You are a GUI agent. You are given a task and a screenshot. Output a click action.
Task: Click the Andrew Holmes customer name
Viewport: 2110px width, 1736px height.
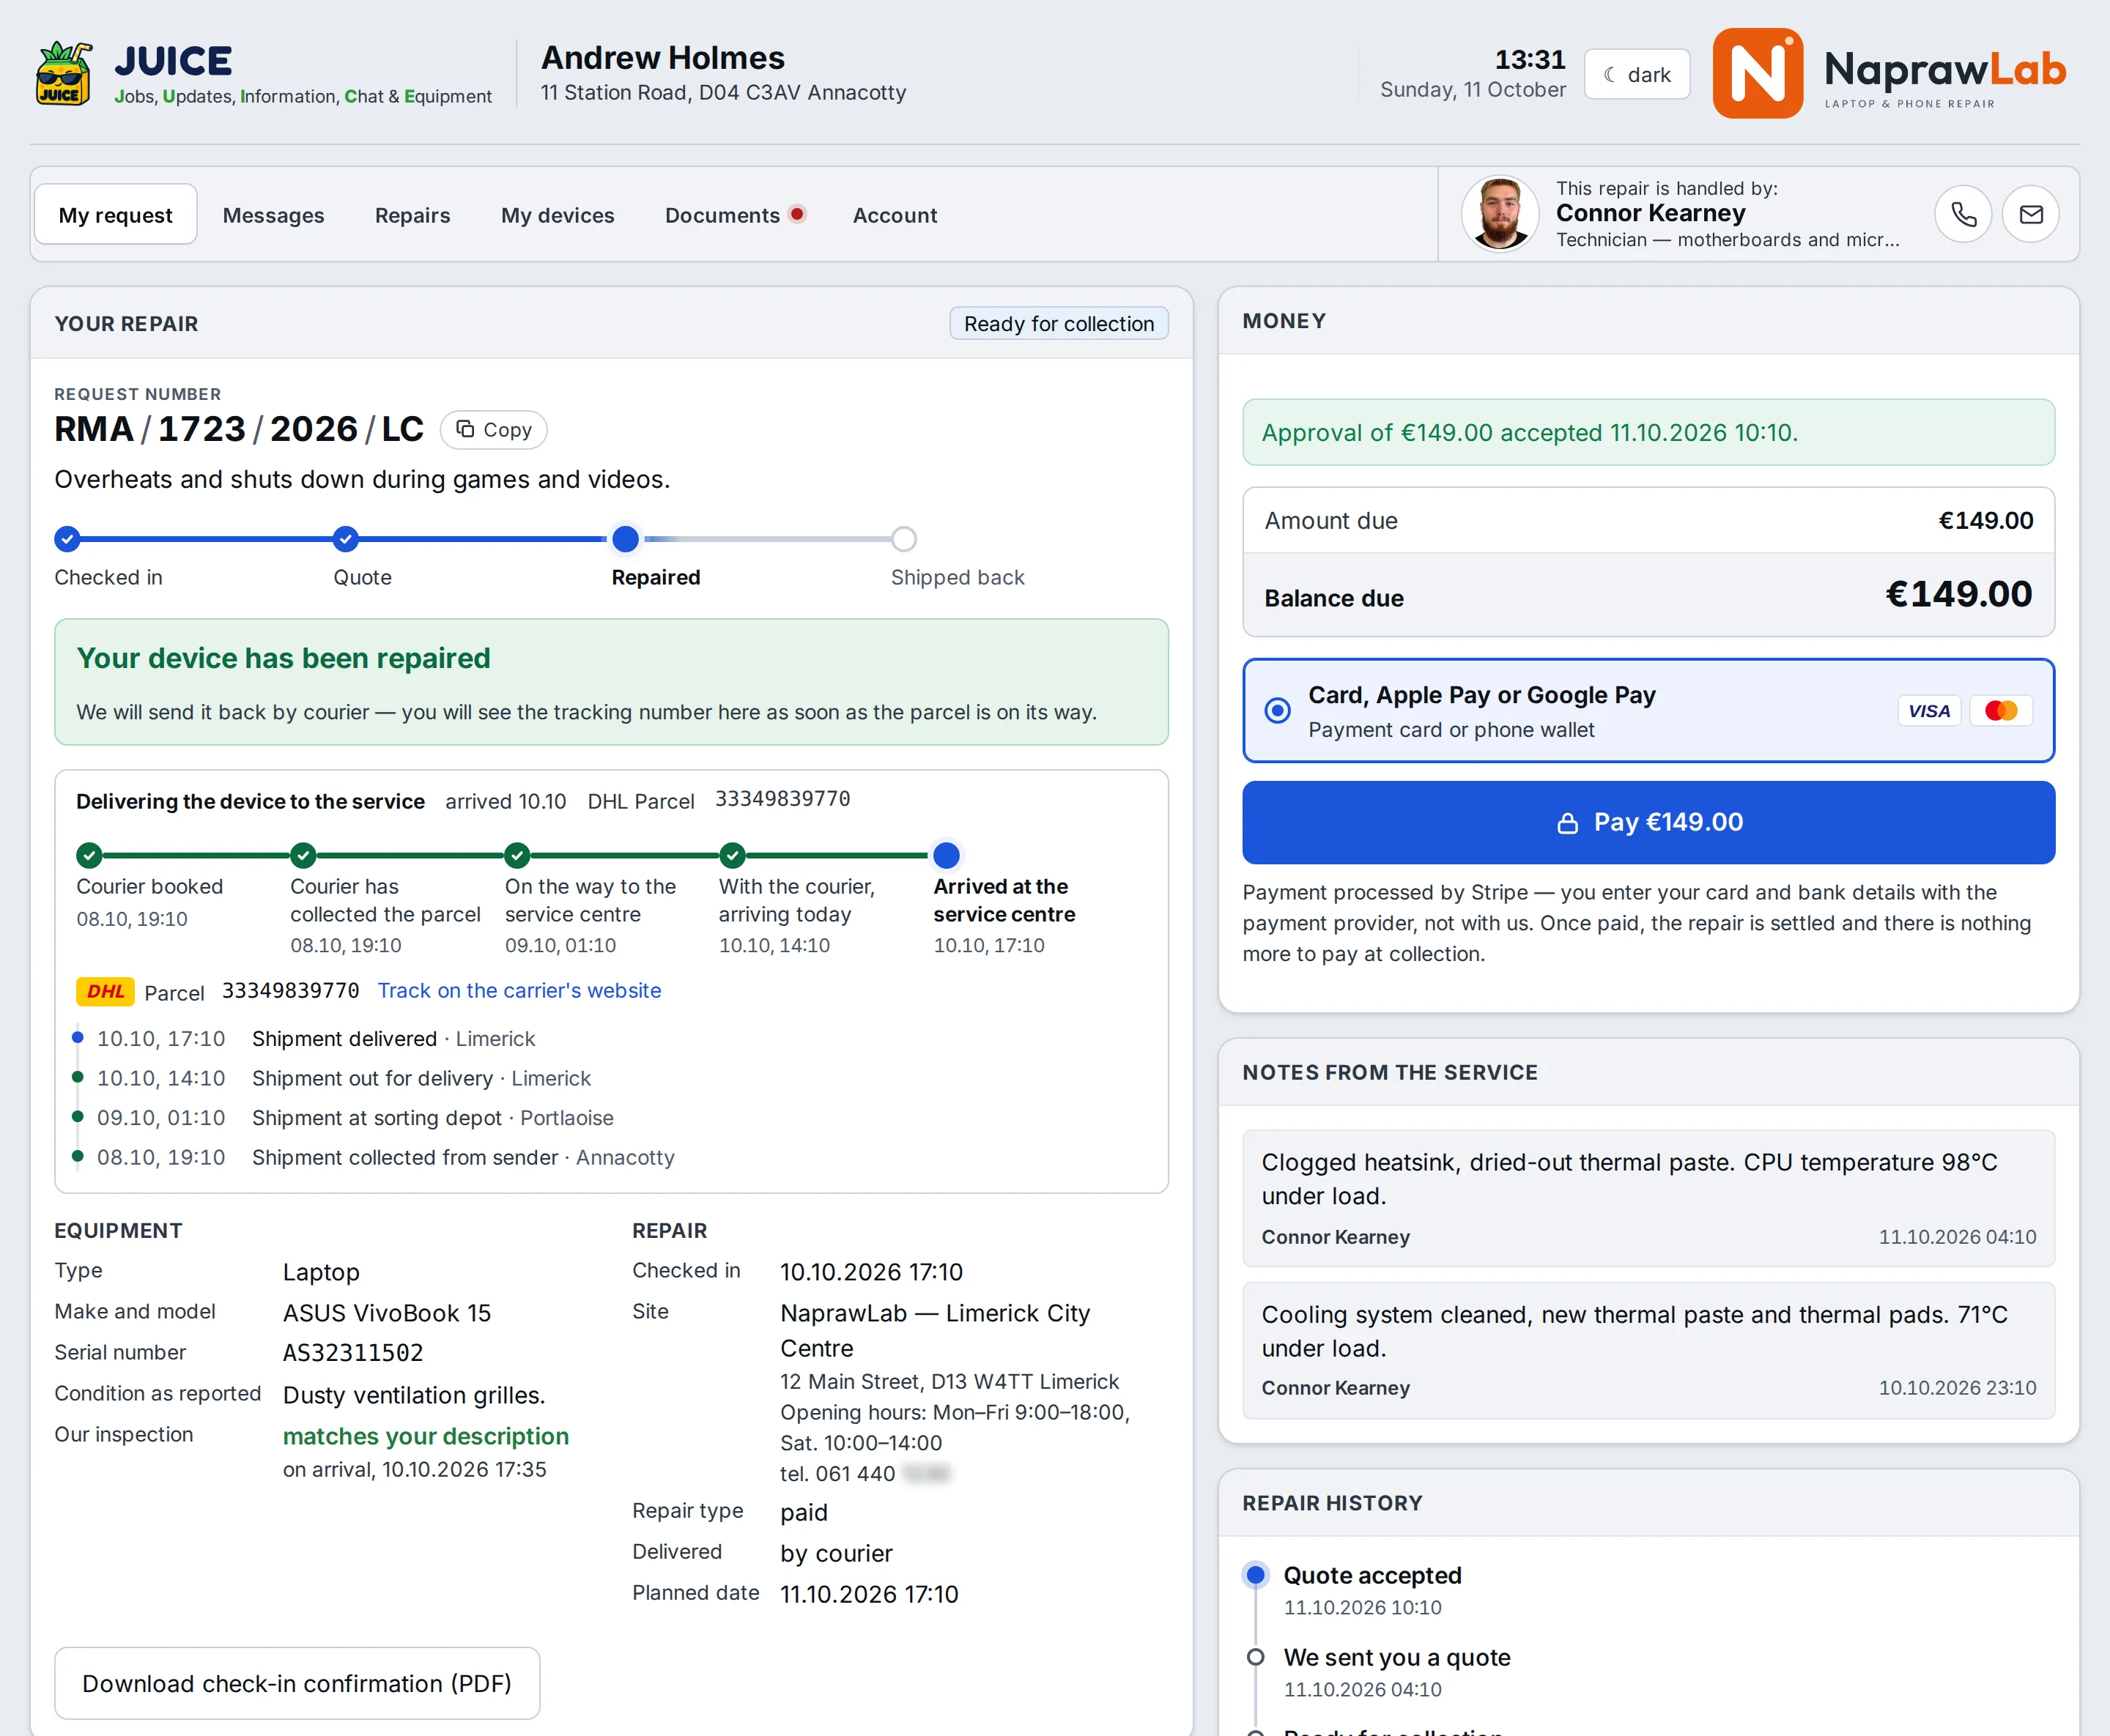(x=663, y=58)
